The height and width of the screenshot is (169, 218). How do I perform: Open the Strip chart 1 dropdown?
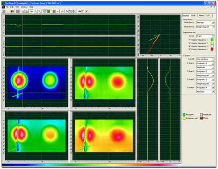coord(205,23)
